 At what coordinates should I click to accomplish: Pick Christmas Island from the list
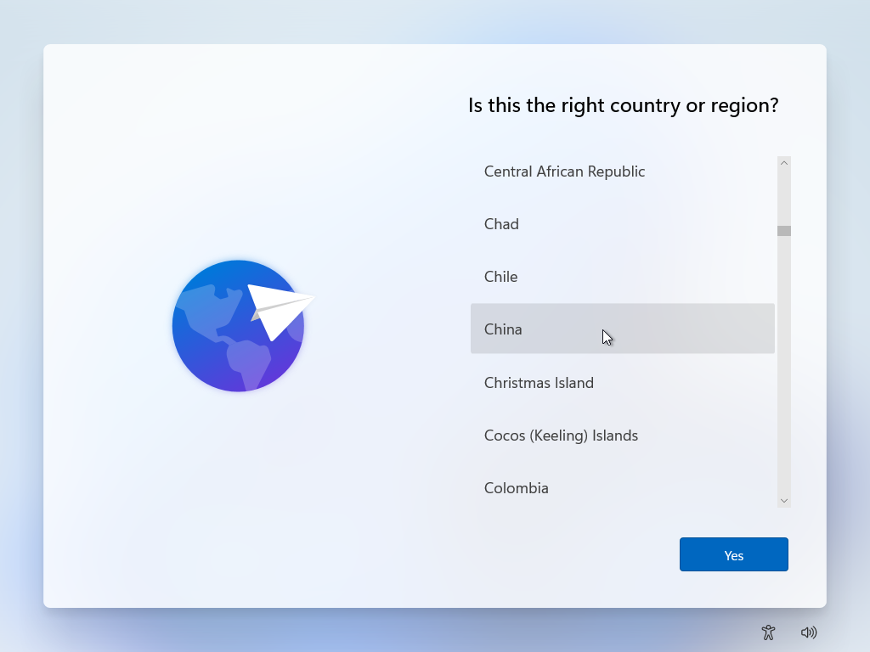(x=623, y=383)
